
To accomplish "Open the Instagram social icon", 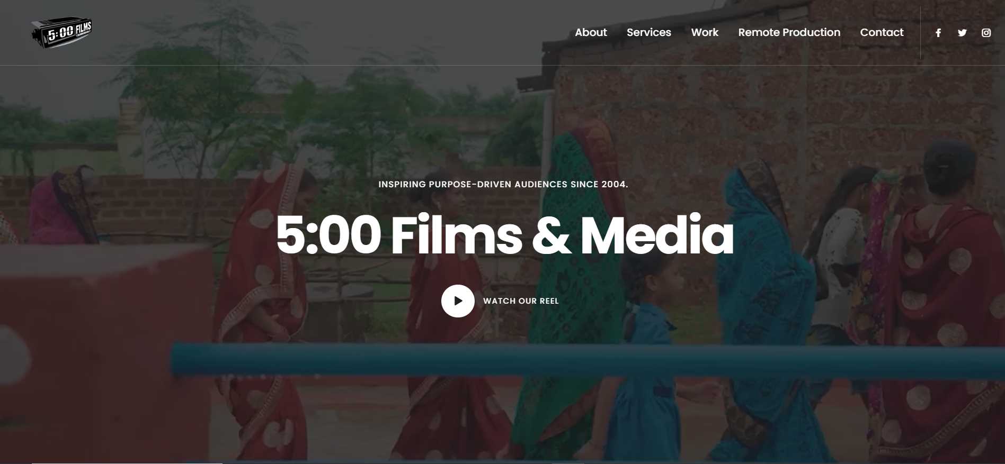I will (986, 33).
